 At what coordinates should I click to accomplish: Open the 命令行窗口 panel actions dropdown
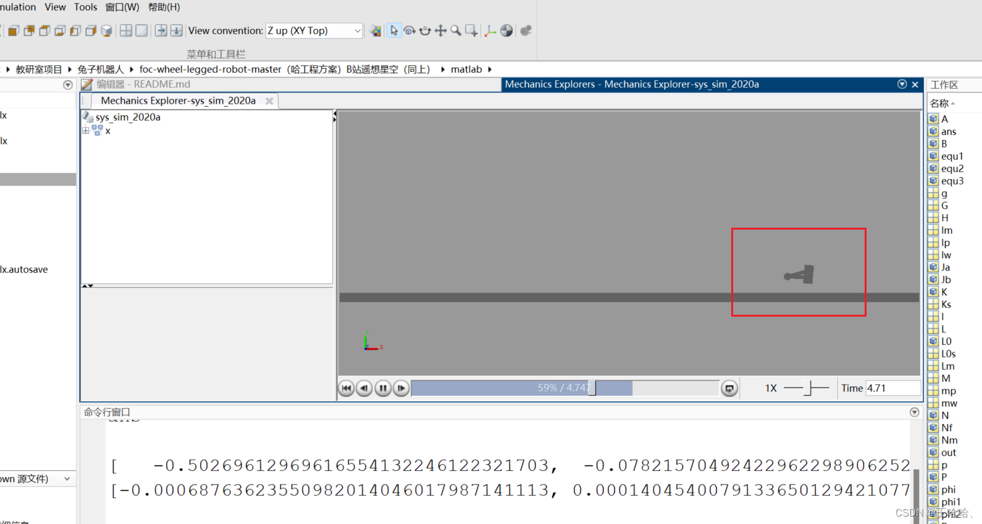[915, 412]
